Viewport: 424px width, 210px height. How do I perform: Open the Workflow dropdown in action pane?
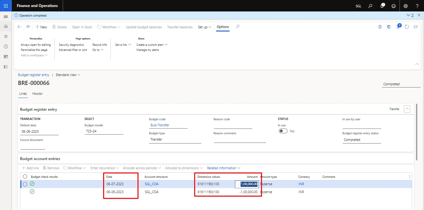click(x=109, y=27)
